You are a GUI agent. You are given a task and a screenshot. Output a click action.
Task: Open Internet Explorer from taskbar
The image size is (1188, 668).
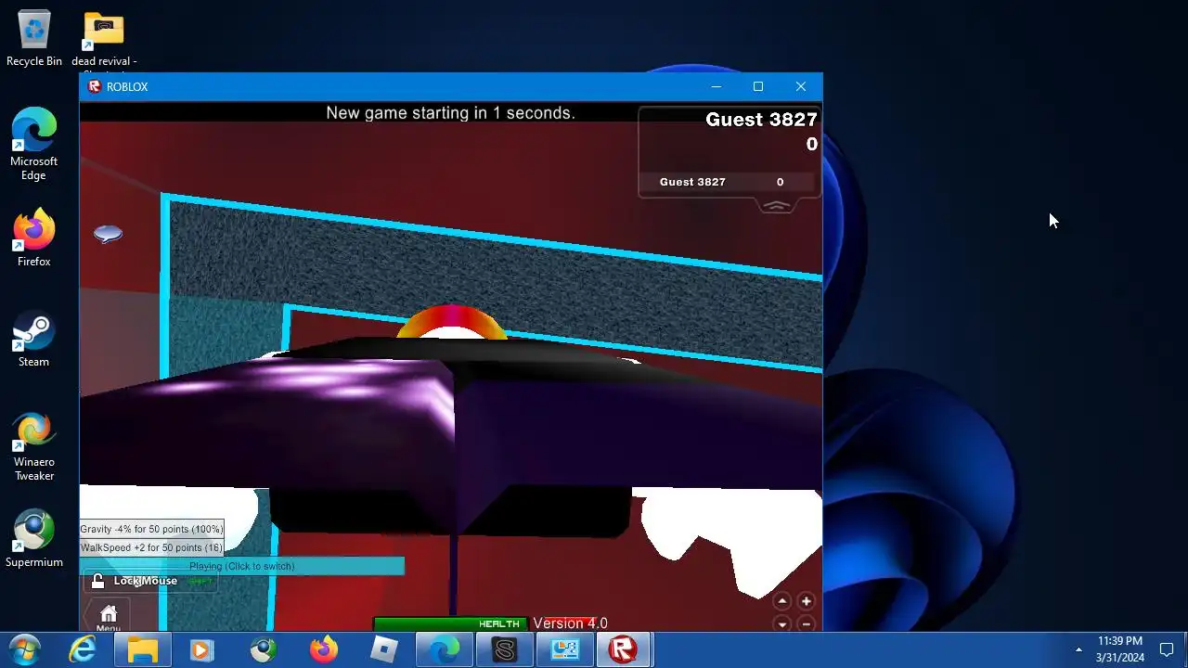point(83,649)
